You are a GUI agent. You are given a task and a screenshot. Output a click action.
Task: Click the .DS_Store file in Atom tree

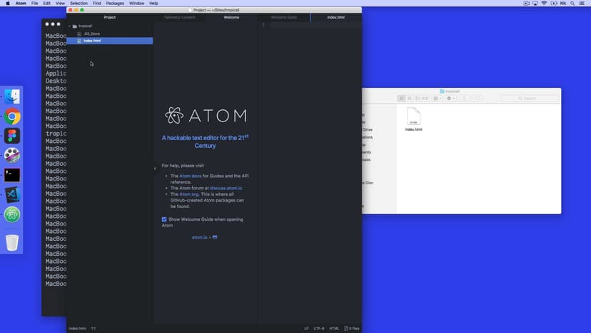tap(91, 34)
